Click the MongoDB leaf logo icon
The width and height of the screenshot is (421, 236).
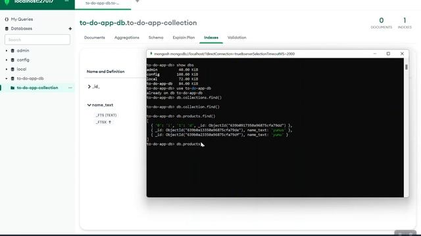point(7,2)
